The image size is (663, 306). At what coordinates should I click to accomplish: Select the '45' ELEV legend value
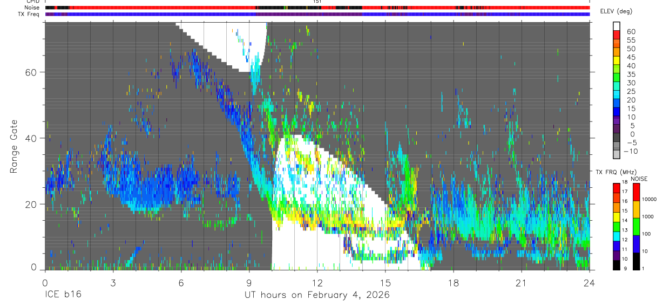coord(631,57)
